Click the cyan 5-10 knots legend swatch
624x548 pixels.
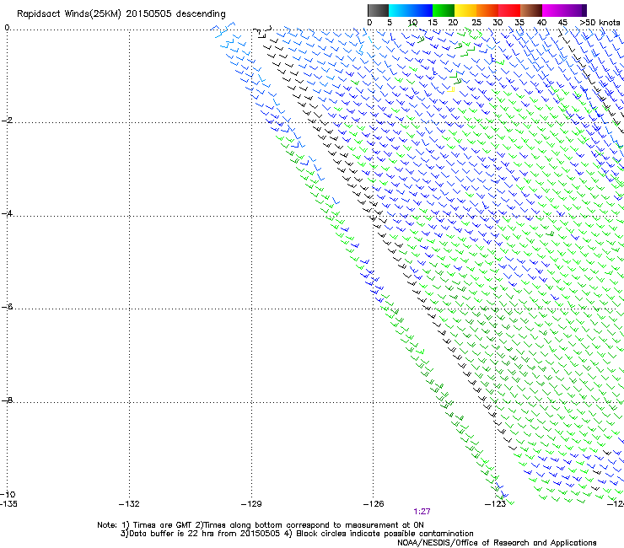[x=400, y=10]
